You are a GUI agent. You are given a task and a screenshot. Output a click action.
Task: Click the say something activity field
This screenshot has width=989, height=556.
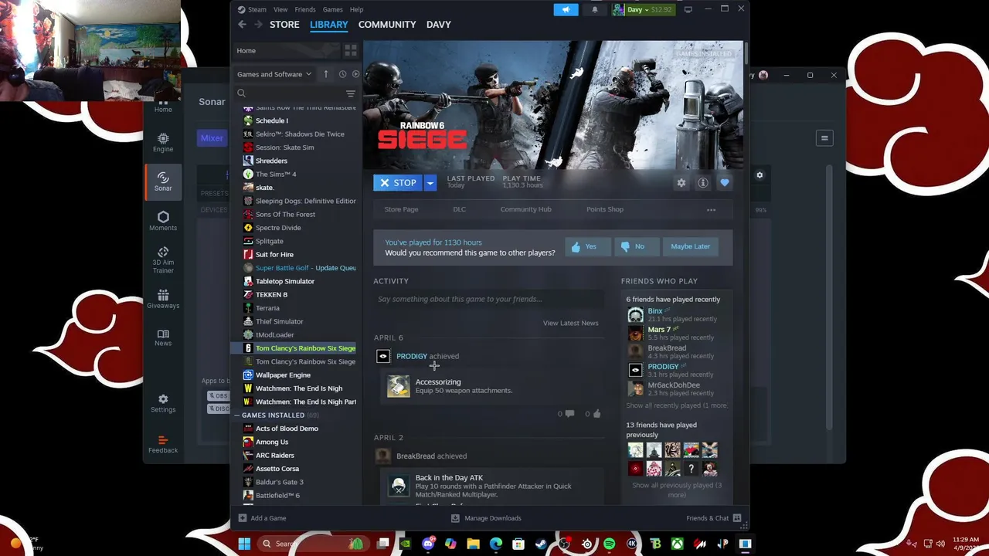(489, 300)
